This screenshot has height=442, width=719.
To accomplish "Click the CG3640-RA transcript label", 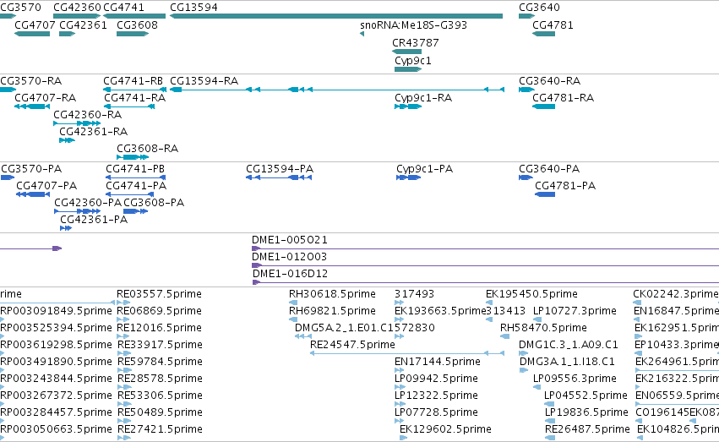I will [549, 81].
